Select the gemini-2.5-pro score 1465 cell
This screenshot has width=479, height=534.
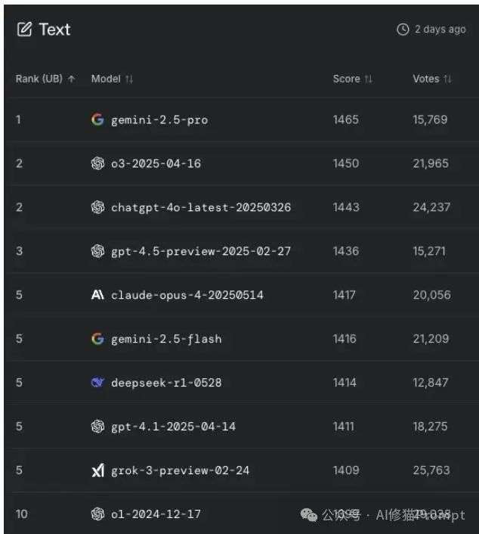click(x=345, y=120)
